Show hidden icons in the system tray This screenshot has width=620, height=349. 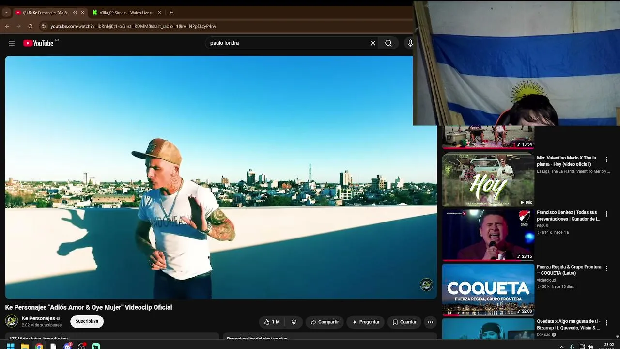(562, 347)
